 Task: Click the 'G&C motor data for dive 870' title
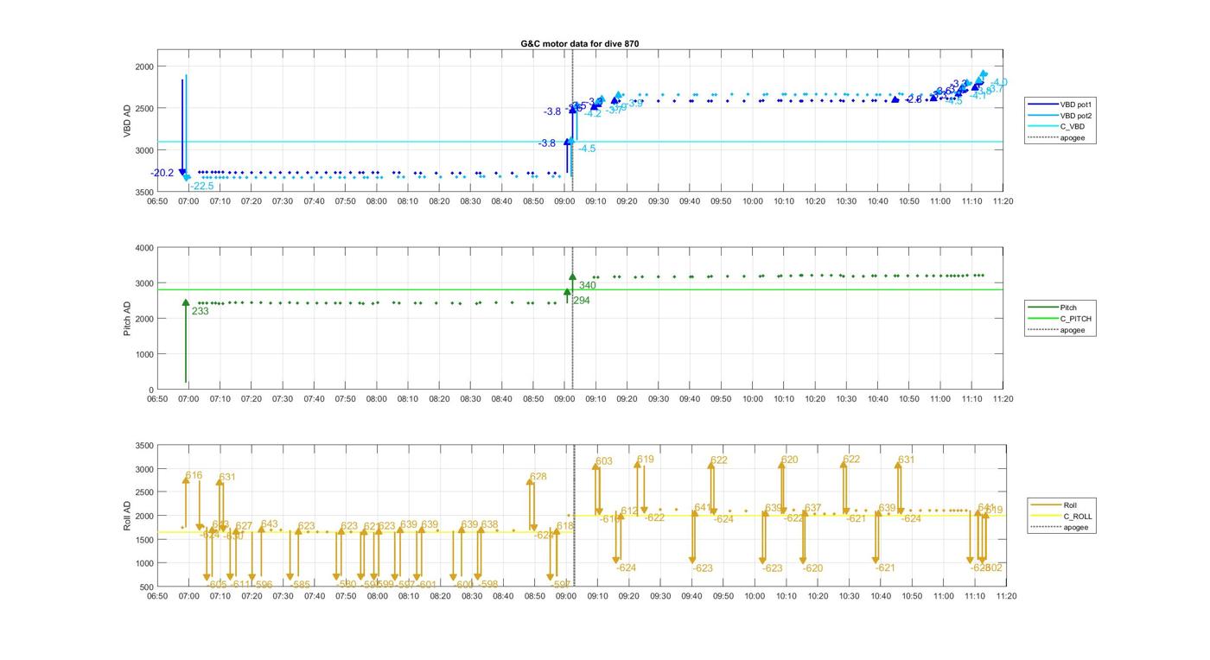point(580,43)
